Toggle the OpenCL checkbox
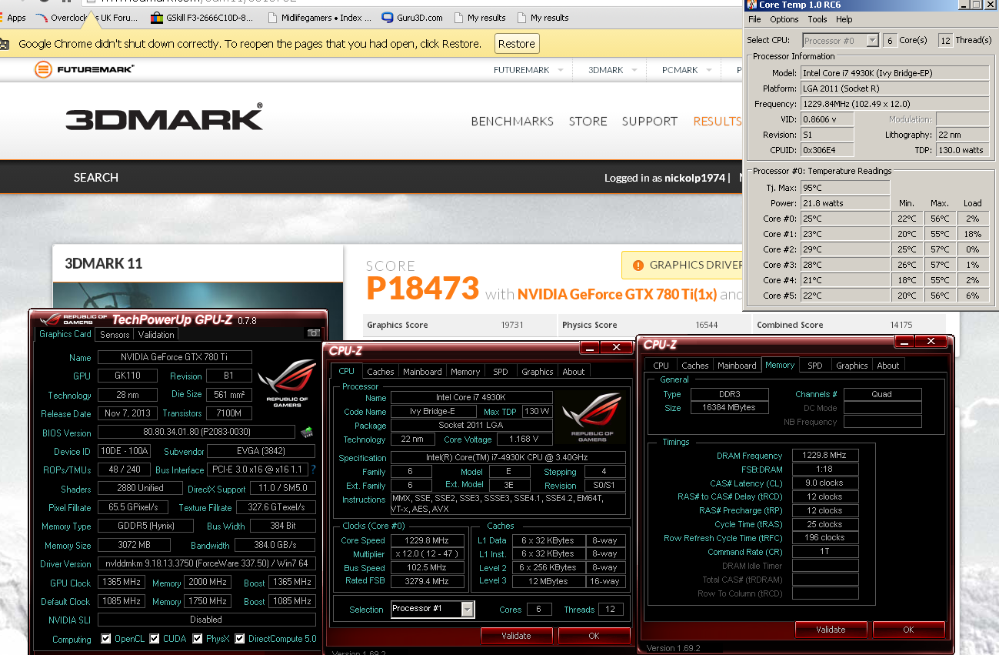Viewport: 999px width, 655px height. [x=107, y=639]
